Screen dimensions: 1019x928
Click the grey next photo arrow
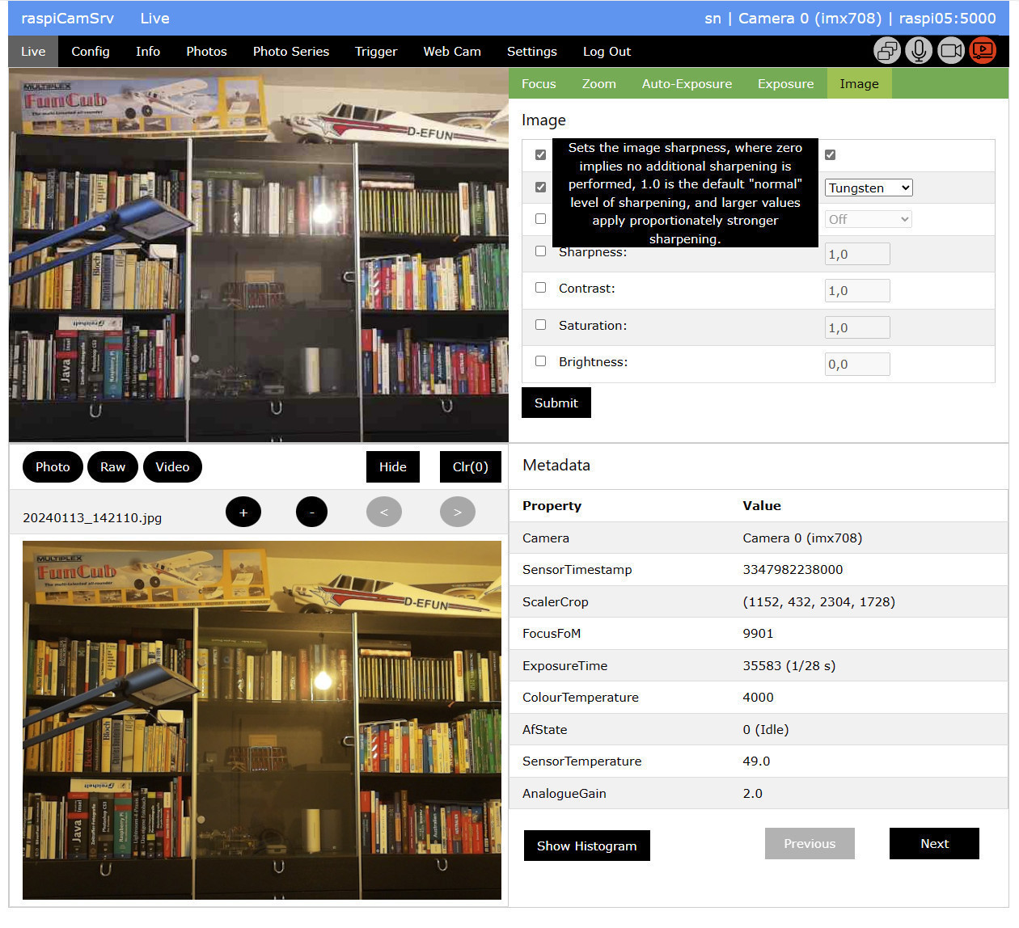[458, 512]
